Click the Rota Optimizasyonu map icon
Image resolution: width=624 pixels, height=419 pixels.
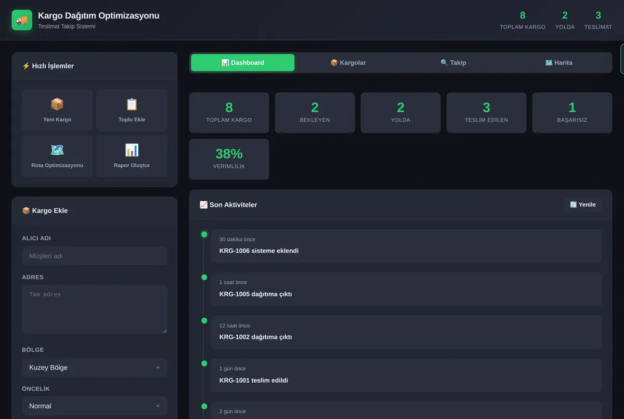click(57, 150)
